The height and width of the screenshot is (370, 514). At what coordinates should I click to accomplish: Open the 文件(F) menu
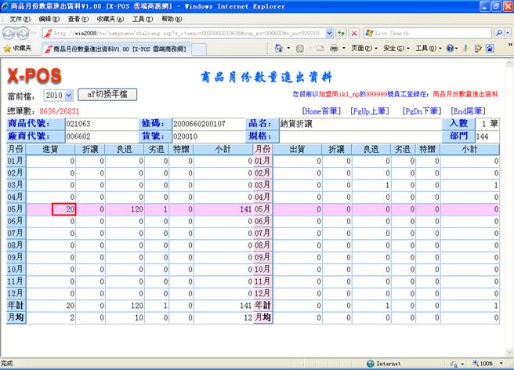point(20,19)
